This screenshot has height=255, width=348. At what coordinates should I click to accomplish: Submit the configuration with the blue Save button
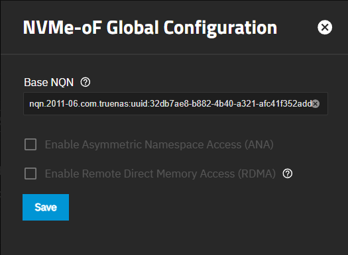(x=46, y=207)
